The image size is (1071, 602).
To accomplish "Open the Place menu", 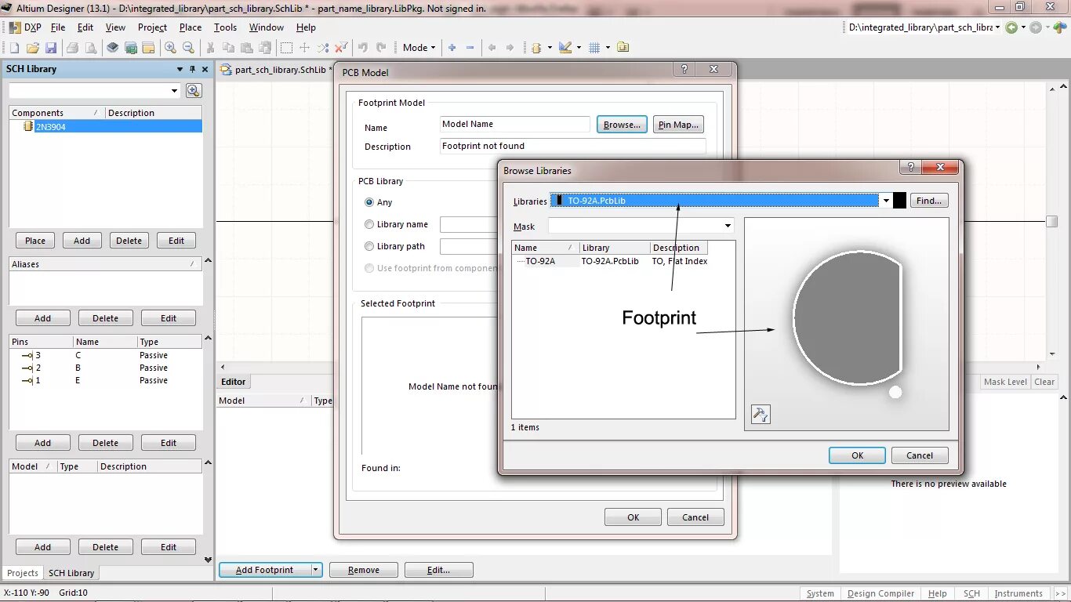I will 191,27.
